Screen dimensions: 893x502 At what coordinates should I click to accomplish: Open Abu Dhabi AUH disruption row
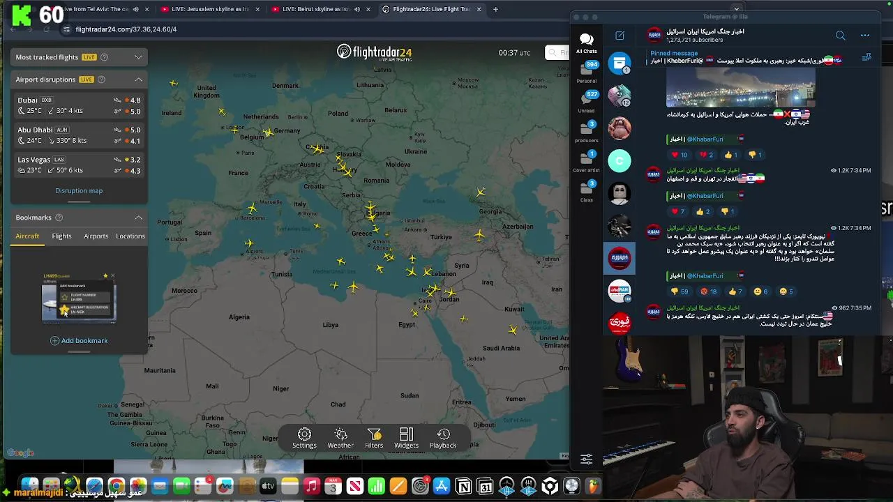(x=79, y=135)
